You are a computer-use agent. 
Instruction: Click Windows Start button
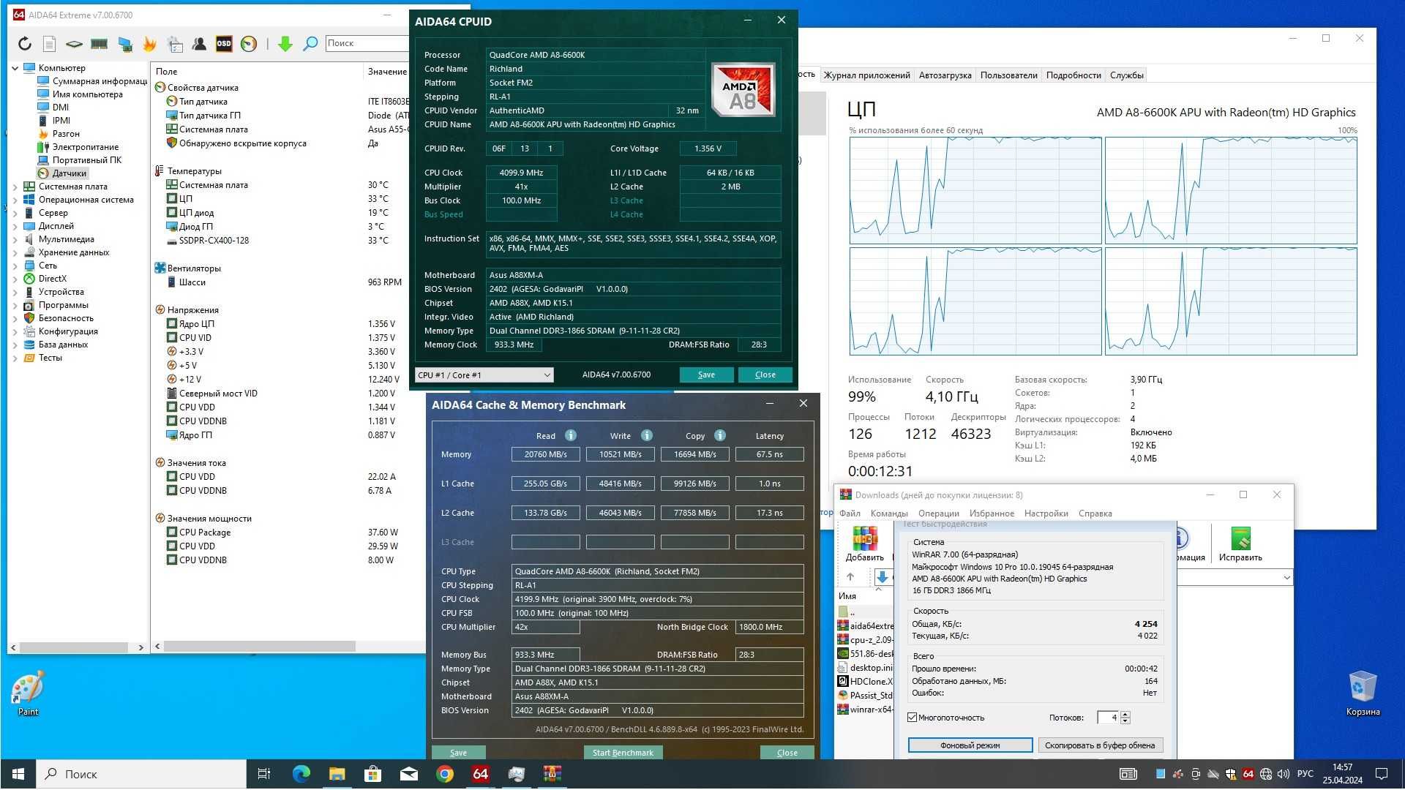coord(18,774)
